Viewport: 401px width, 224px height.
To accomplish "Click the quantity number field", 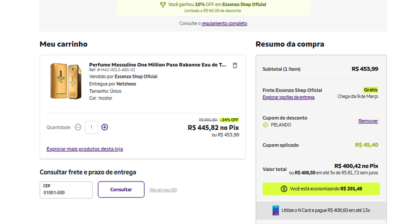I will 91,127.
